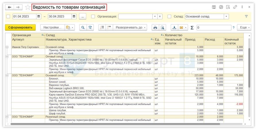Viewport: 257px width, 130px height.
Task: Click the horizontal scrollbar of the report
Action: point(115,124)
